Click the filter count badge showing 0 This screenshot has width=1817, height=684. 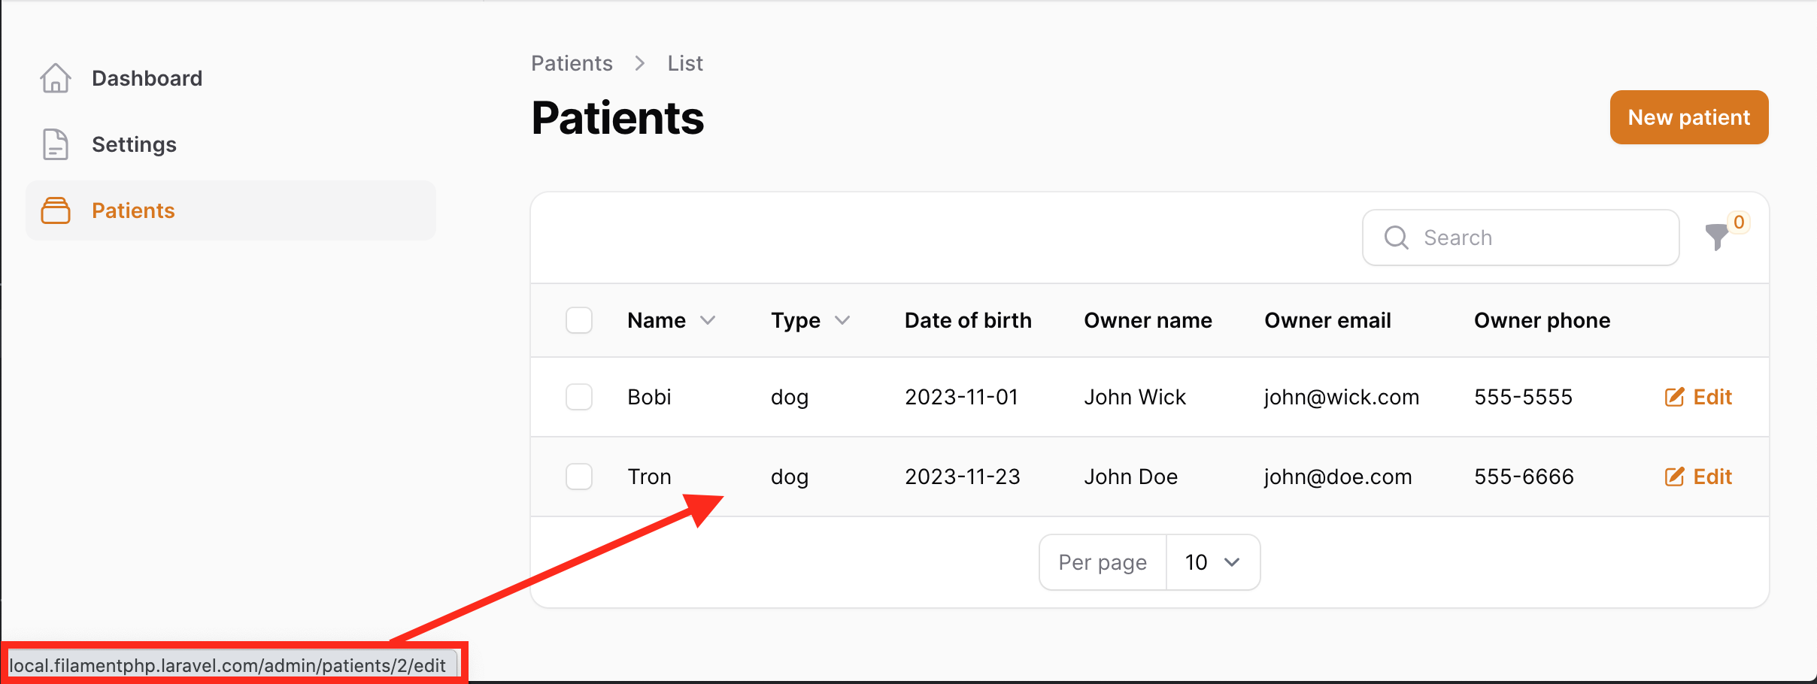pos(1739,222)
